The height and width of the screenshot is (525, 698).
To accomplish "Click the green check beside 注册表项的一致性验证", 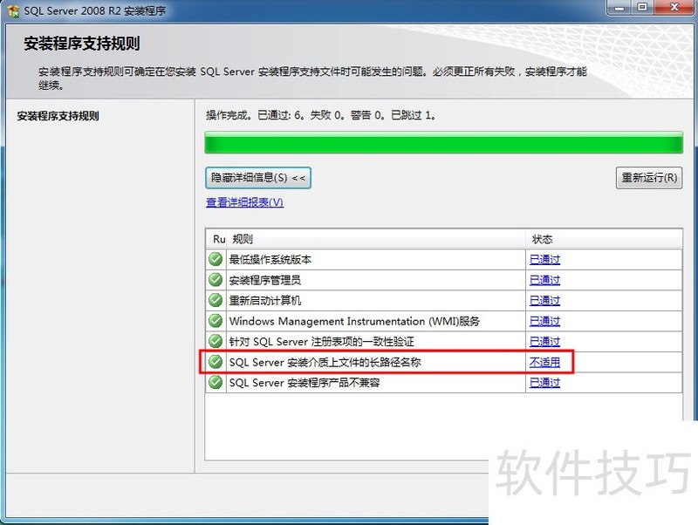I will coord(215,341).
